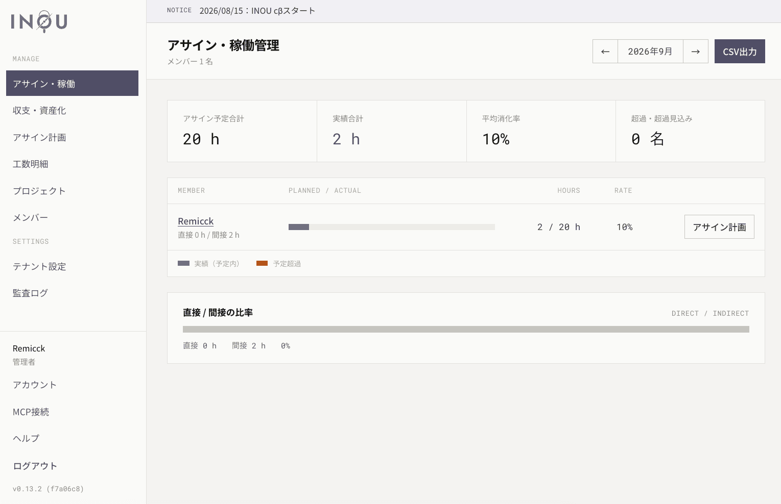Click the Remicck 管理者 user profile
781x504 pixels.
[29, 355]
